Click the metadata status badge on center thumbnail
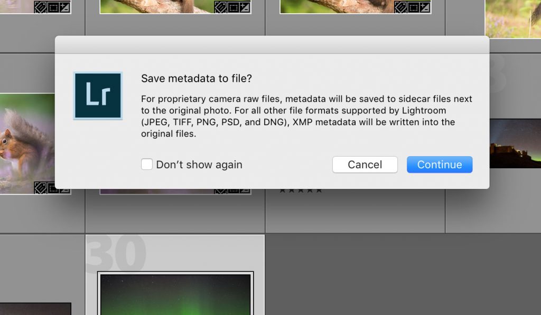 (220, 189)
